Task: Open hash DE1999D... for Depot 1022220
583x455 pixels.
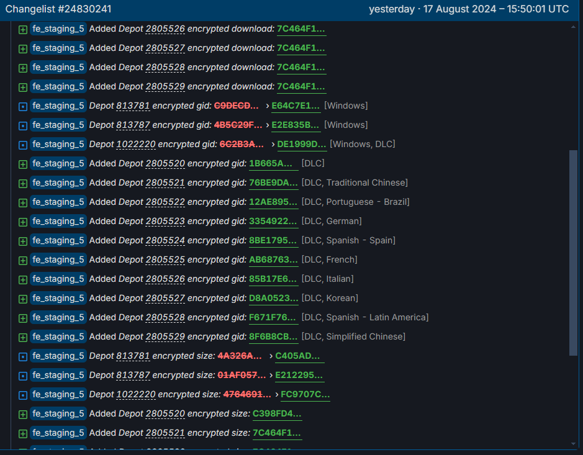Action: tap(302, 144)
